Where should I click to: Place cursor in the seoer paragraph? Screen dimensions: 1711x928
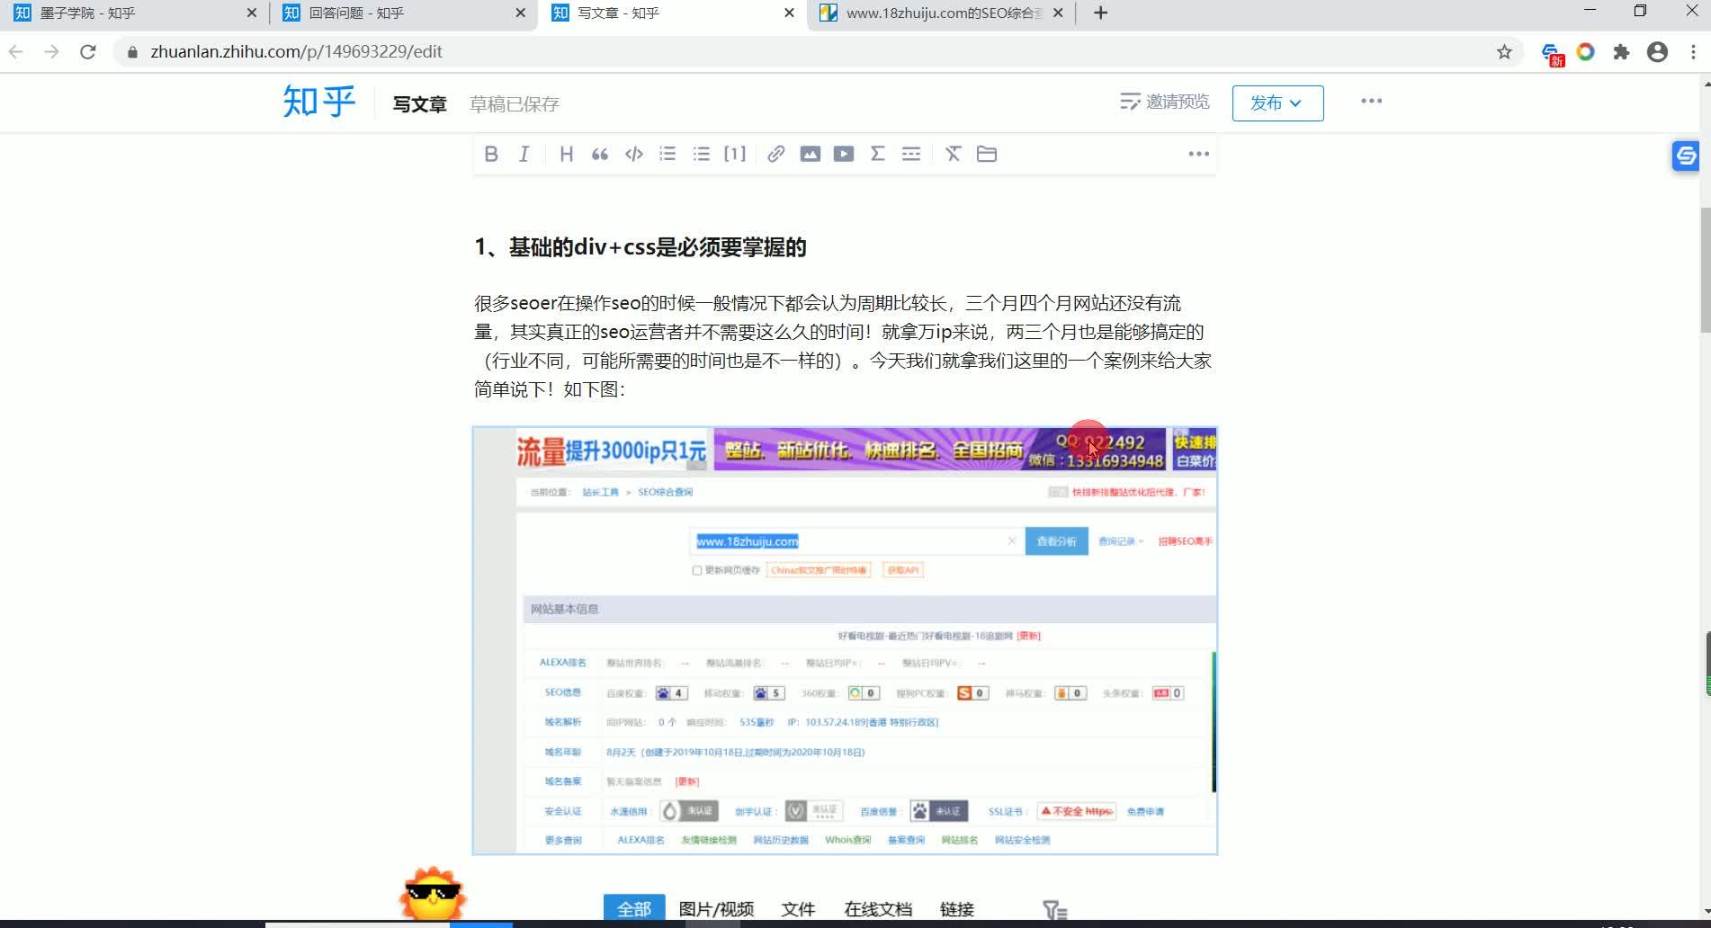coord(843,346)
